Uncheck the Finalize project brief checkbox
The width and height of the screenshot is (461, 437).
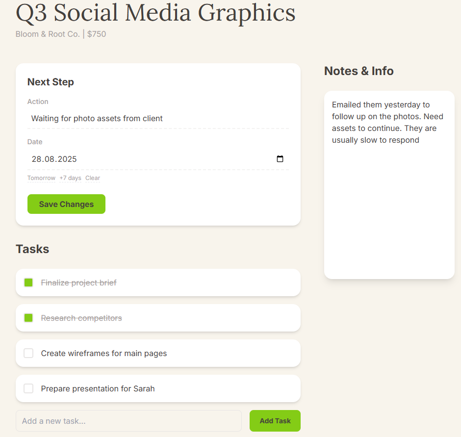28,283
